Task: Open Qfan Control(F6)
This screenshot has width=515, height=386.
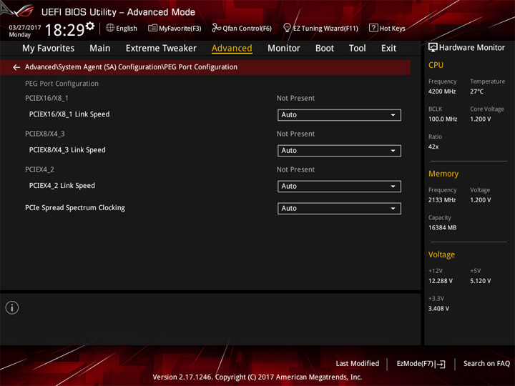Action: (242, 28)
